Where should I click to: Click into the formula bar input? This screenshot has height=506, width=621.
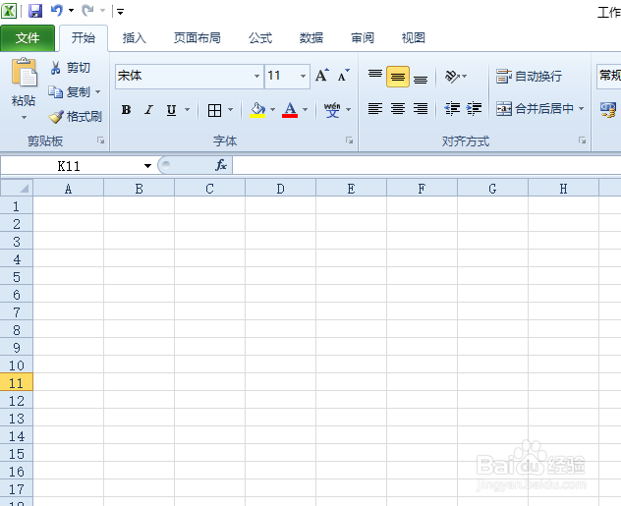426,165
